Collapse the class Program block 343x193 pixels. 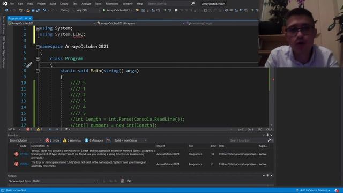tap(38, 58)
